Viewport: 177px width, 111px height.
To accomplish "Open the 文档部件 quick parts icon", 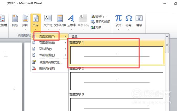I will coord(60,18).
